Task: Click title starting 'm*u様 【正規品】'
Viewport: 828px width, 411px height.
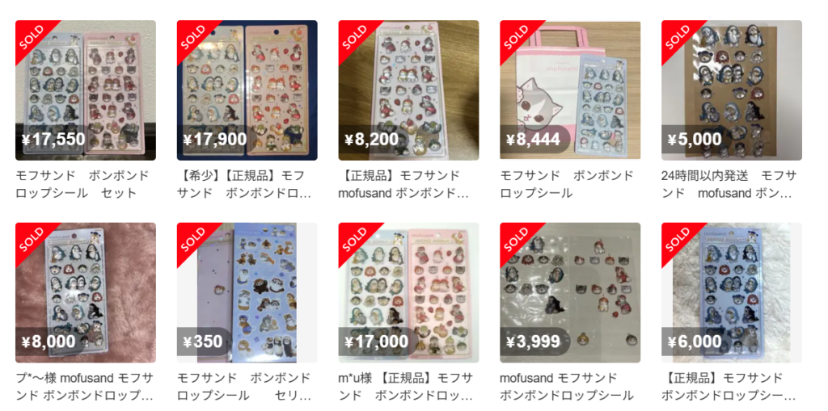Action: [x=406, y=387]
